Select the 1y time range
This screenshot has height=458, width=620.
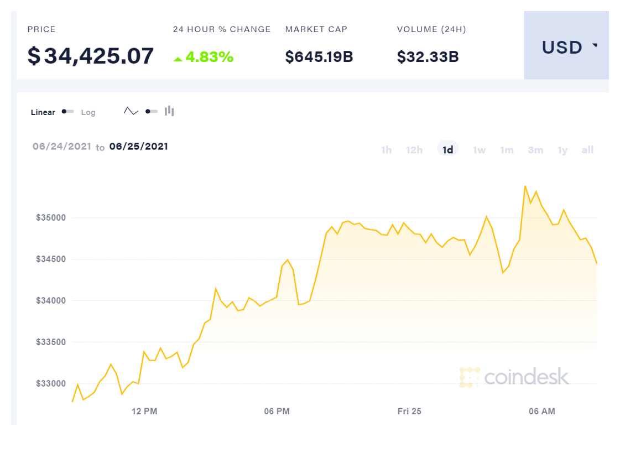[562, 150]
